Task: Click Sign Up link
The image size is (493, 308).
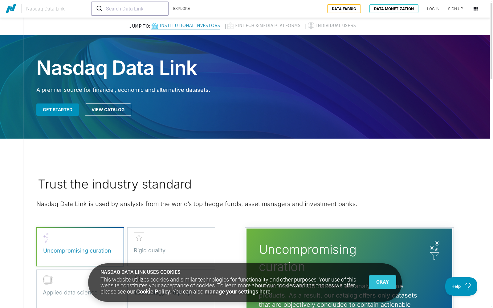Action: click(455, 9)
